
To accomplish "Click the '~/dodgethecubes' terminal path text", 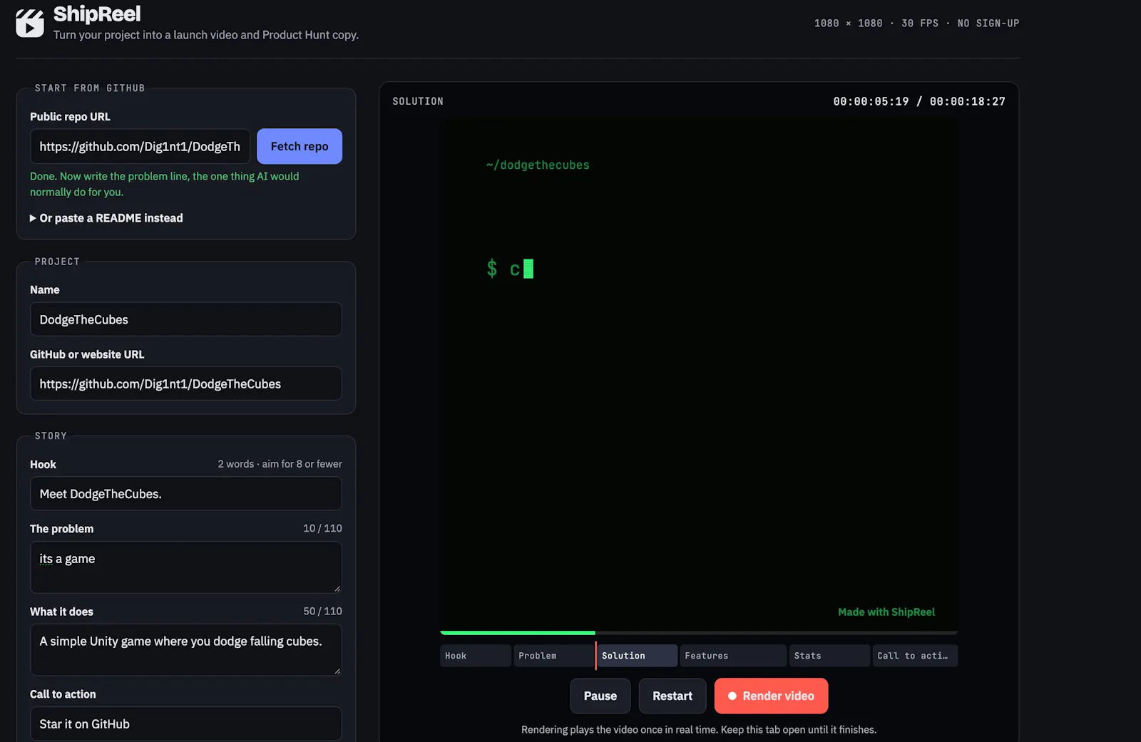I will pyautogui.click(x=538, y=165).
